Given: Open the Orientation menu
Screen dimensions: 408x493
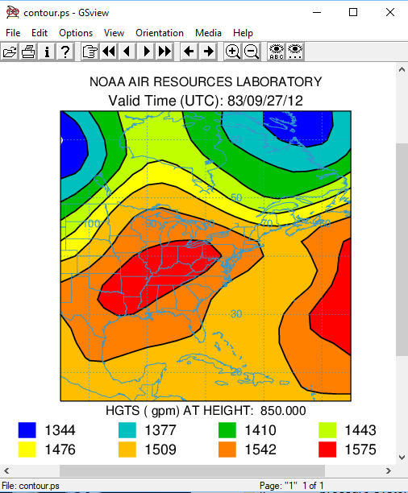Looking at the screenshot, I should [x=160, y=33].
